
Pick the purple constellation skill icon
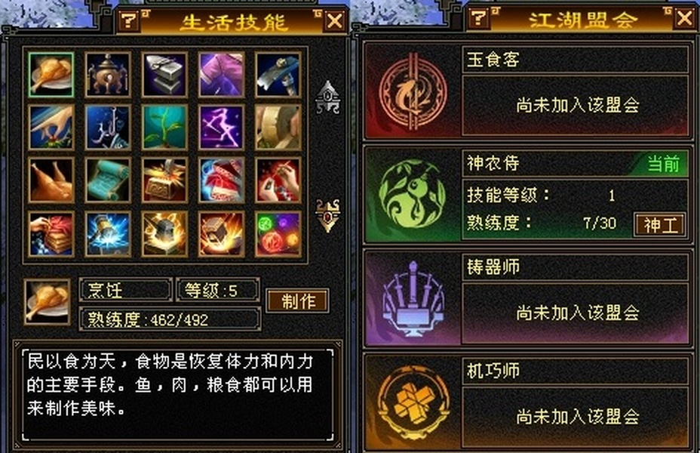tap(221, 128)
